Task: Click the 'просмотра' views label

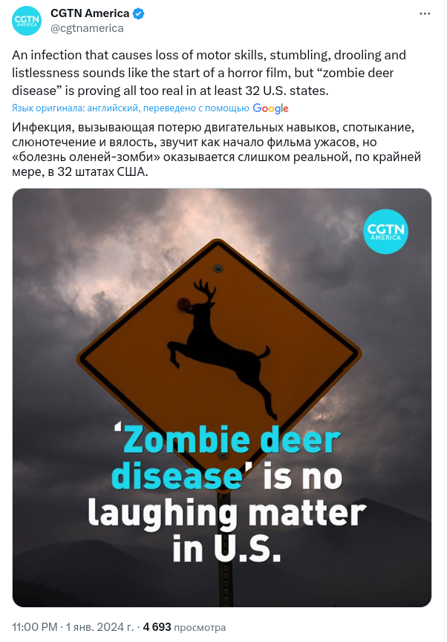Action: pyautogui.click(x=200, y=628)
